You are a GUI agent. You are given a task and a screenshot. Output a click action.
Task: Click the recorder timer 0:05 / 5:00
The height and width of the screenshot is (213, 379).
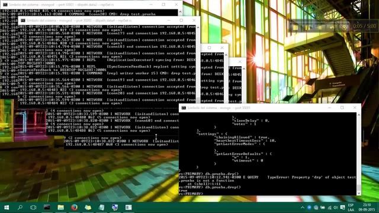tap(365, 26)
